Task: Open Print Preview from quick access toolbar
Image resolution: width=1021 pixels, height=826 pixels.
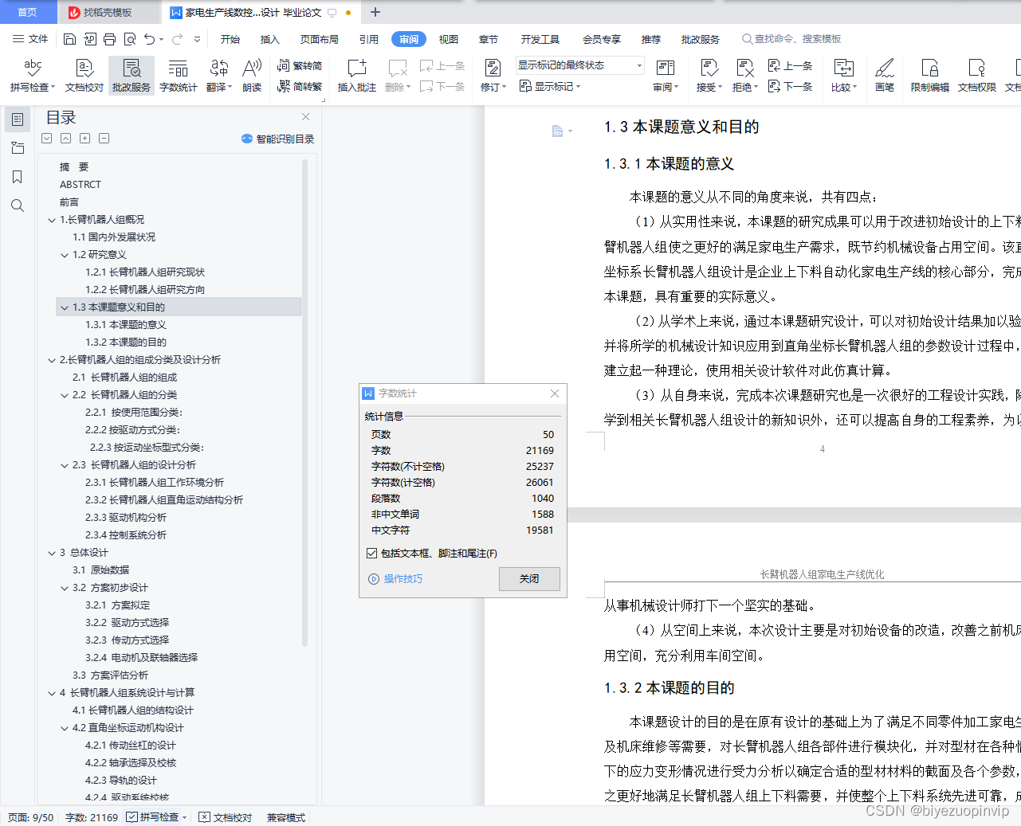Action: coord(129,39)
